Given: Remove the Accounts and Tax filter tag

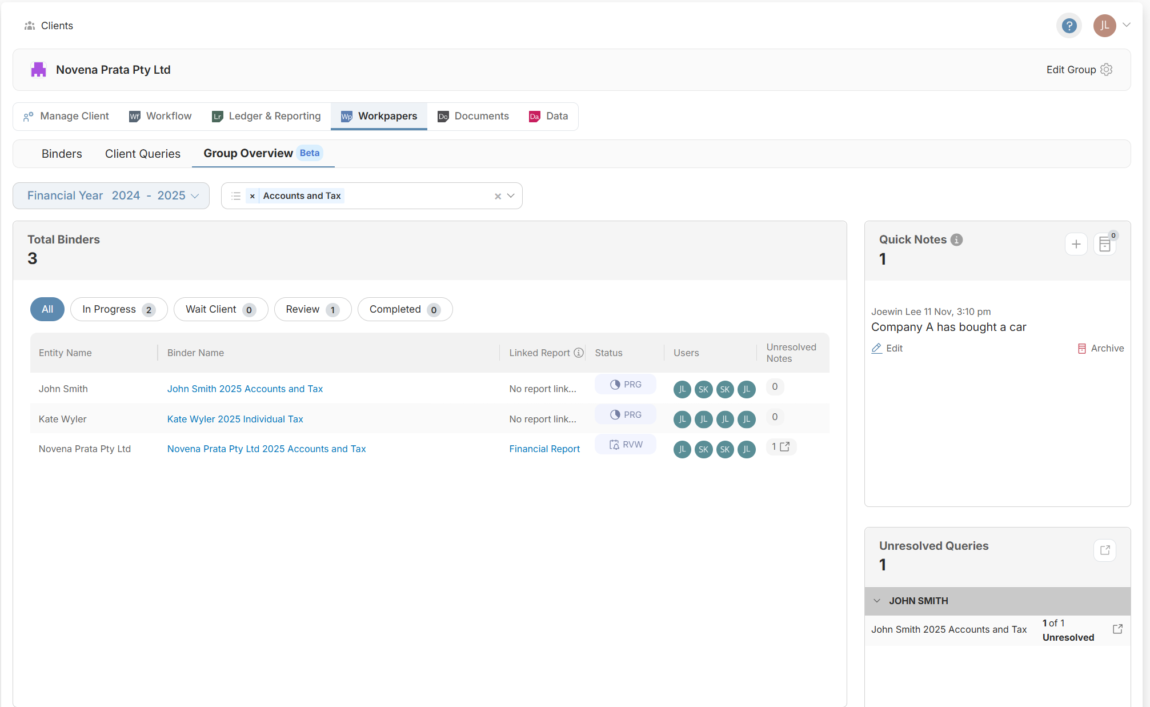Looking at the screenshot, I should (x=252, y=196).
